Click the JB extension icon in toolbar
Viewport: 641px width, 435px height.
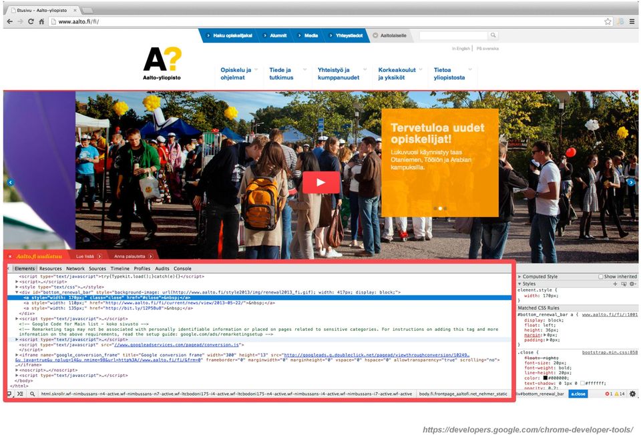620,21
